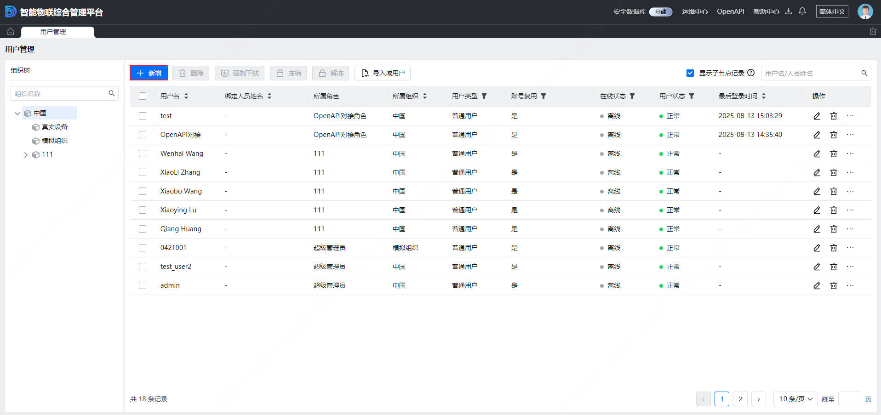Focus the 用户名/人员姓名 search field

click(811, 73)
